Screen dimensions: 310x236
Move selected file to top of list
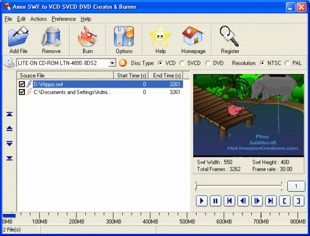tap(9, 114)
